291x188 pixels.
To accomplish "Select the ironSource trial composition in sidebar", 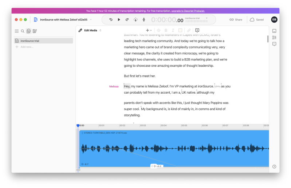I will pyautogui.click(x=43, y=41).
